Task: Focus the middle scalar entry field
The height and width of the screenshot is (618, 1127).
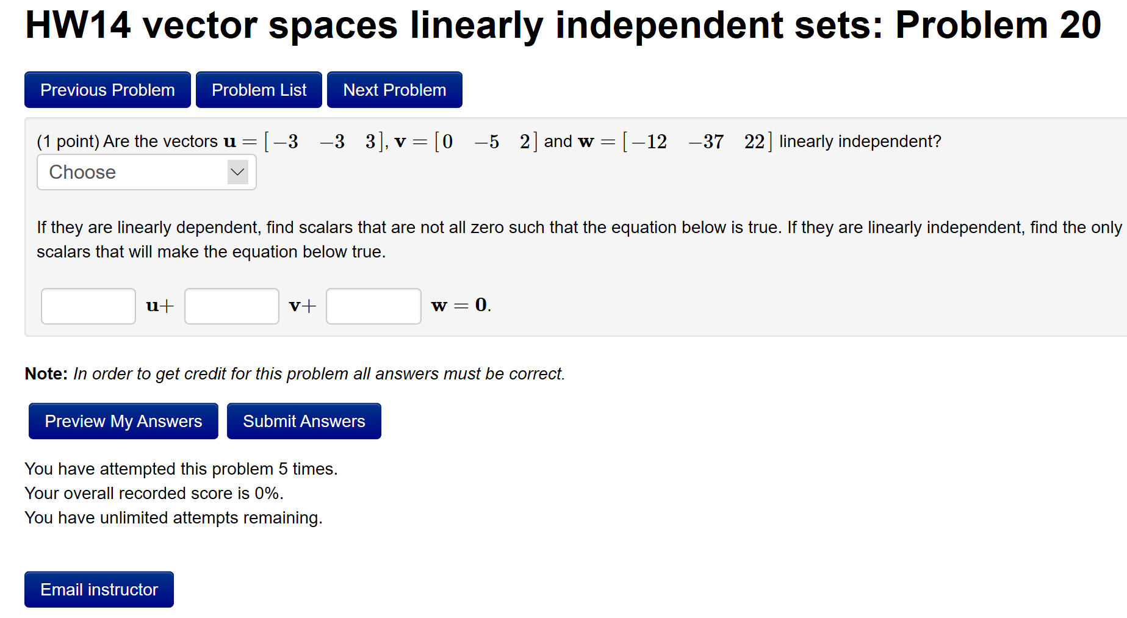Action: [x=231, y=306]
